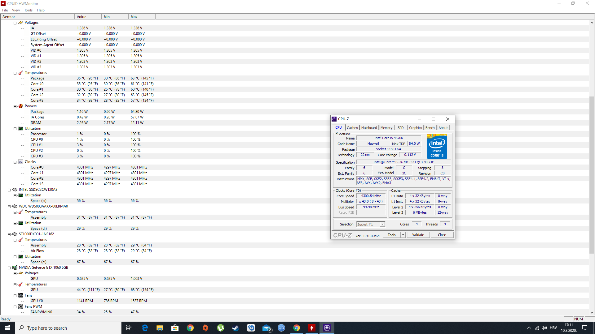The height and width of the screenshot is (334, 595).
Task: Click the Windows Start button
Action: click(7, 328)
